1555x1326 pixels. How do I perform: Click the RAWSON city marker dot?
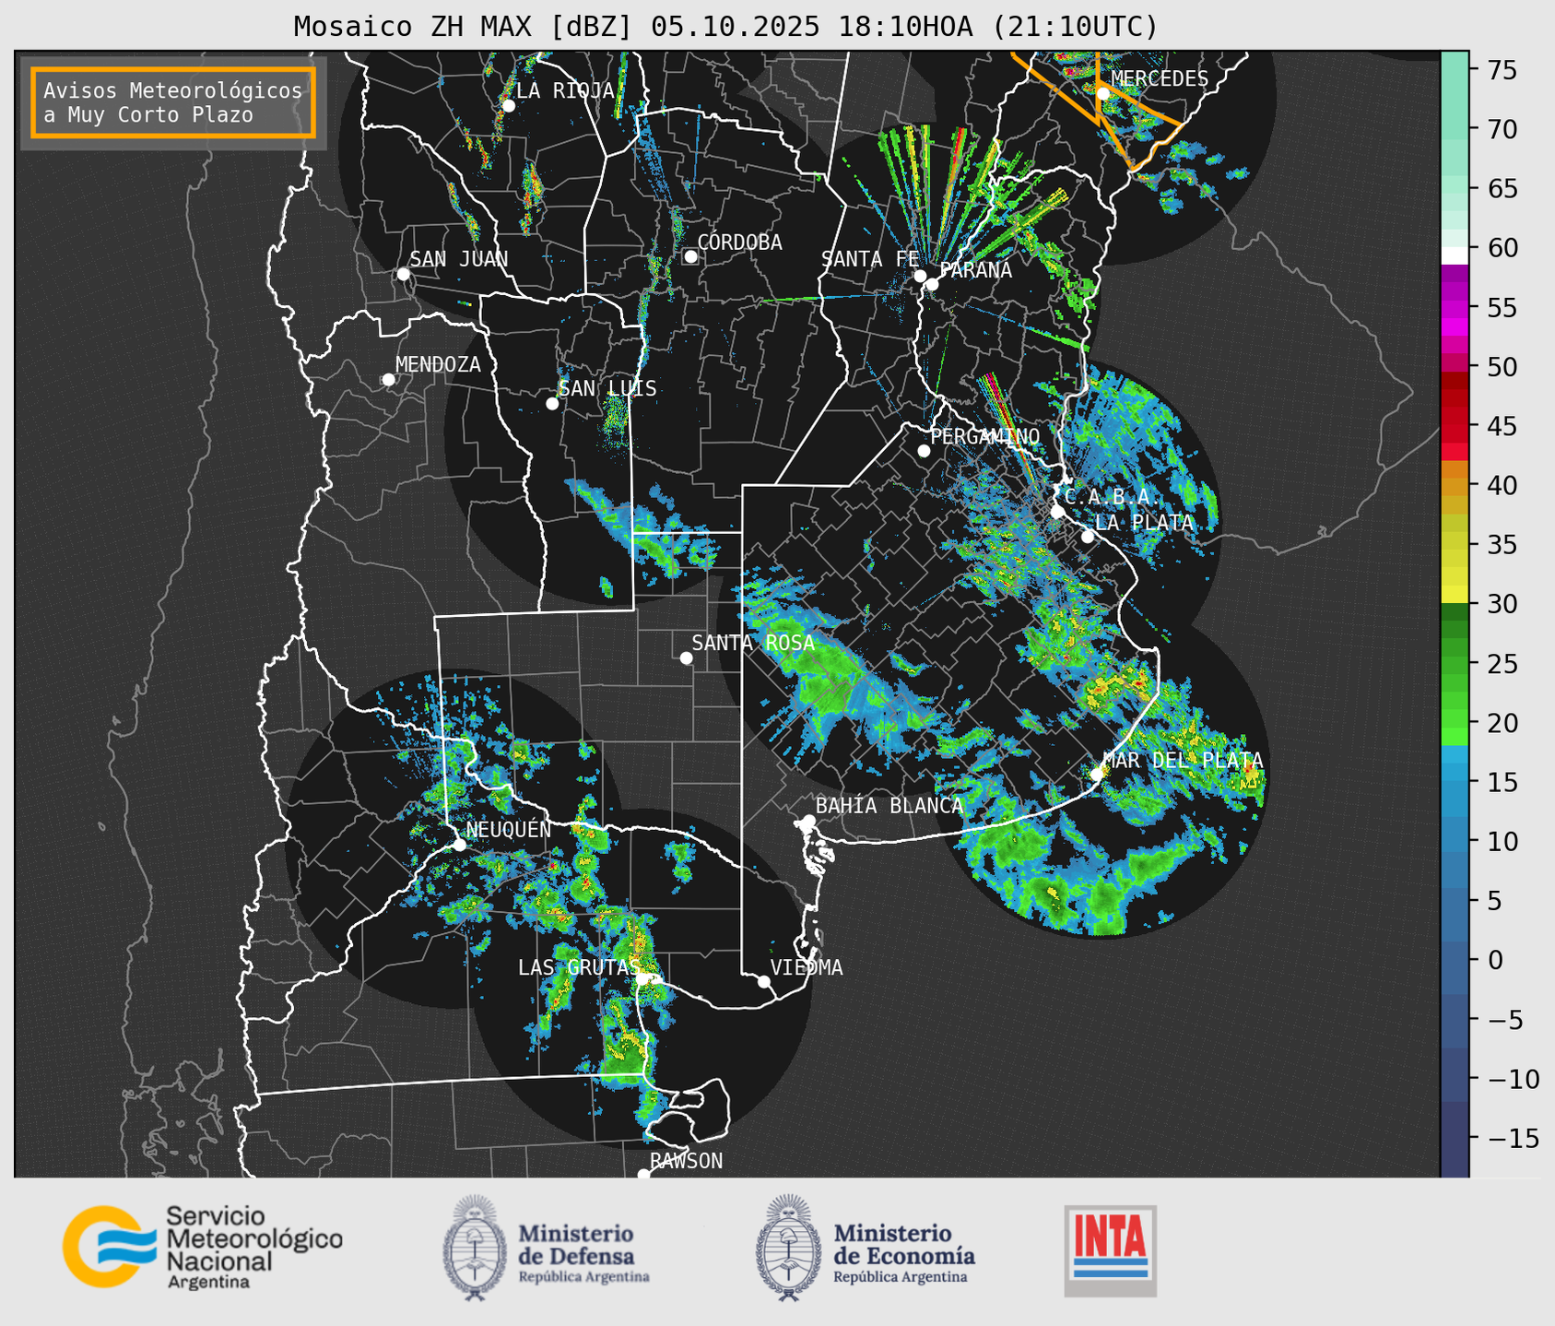[x=643, y=1174]
